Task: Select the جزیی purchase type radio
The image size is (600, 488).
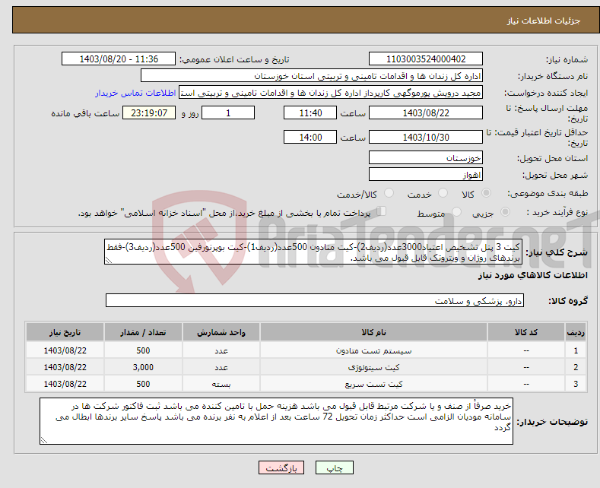Action: pyautogui.click(x=505, y=211)
